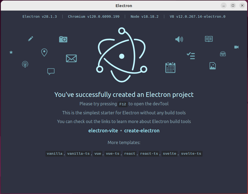Click the svelte template label
Viewport: 248px width, 194px height.
pyautogui.click(x=169, y=153)
